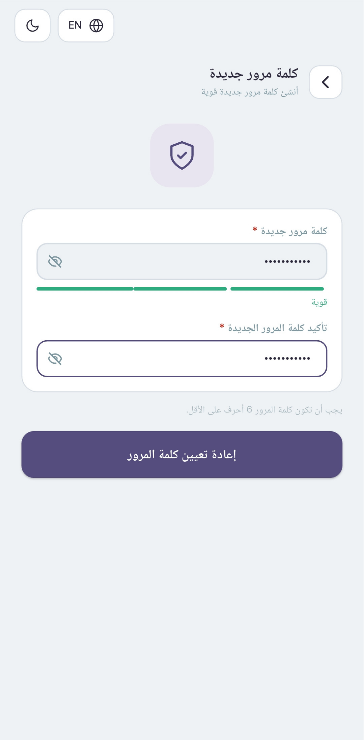This screenshot has width=364, height=740.
Task: Focus the confirm new password field
Action: pyautogui.click(x=182, y=359)
